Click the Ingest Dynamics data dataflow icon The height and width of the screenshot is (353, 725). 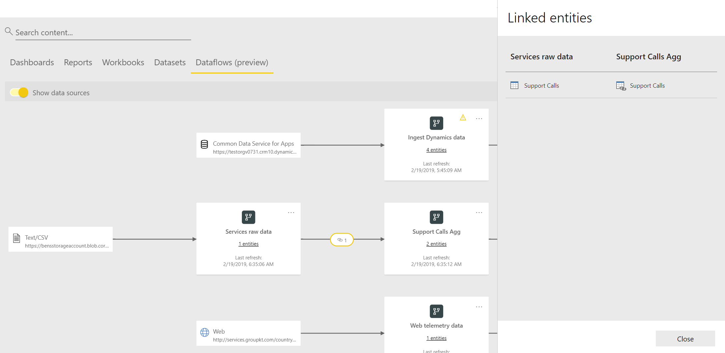click(436, 123)
